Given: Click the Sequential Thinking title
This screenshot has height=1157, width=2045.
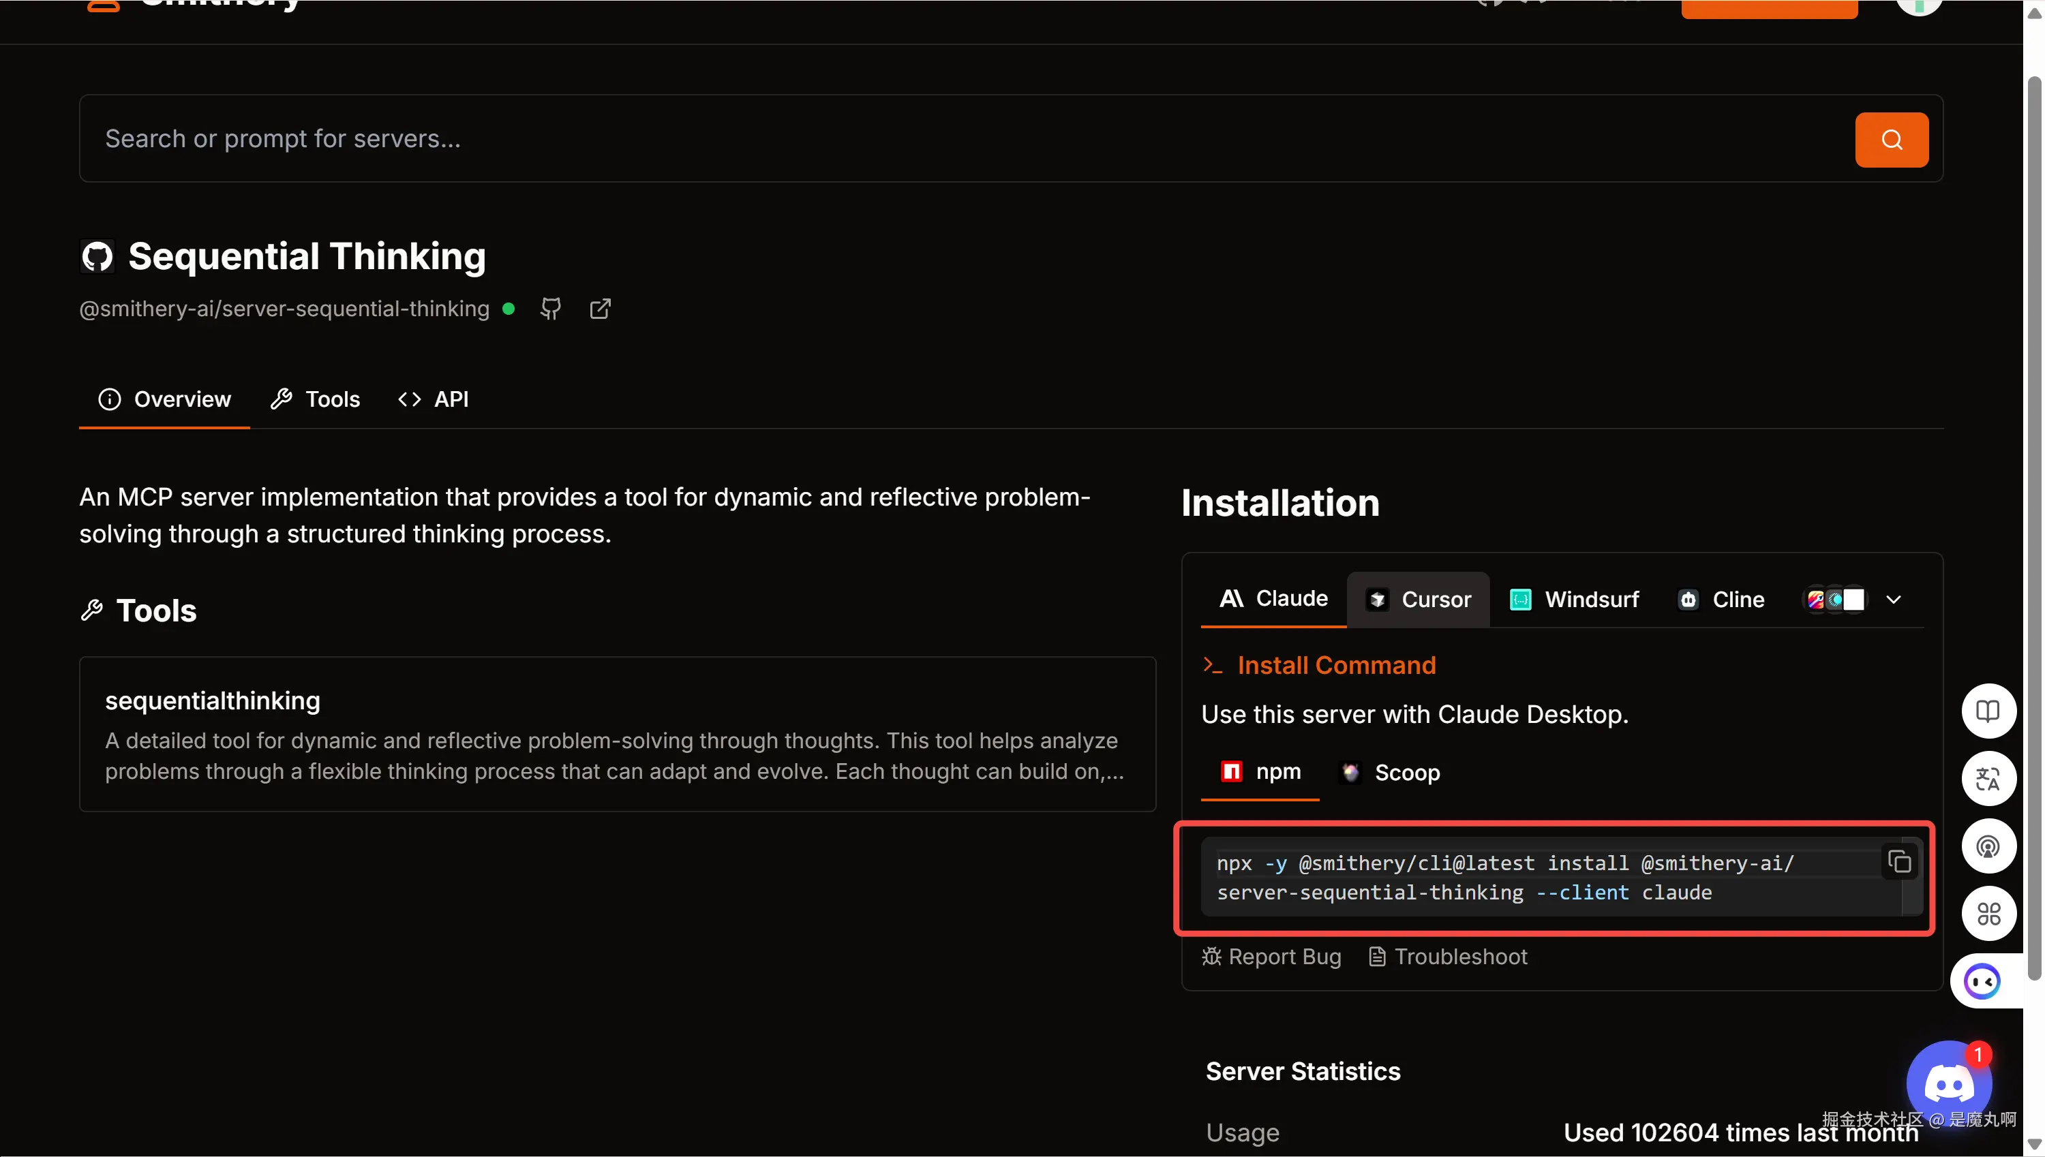Looking at the screenshot, I should click(307, 256).
